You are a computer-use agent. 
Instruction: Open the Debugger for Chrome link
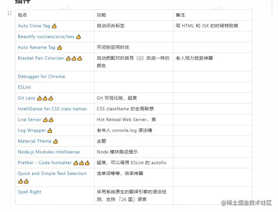tap(41, 76)
